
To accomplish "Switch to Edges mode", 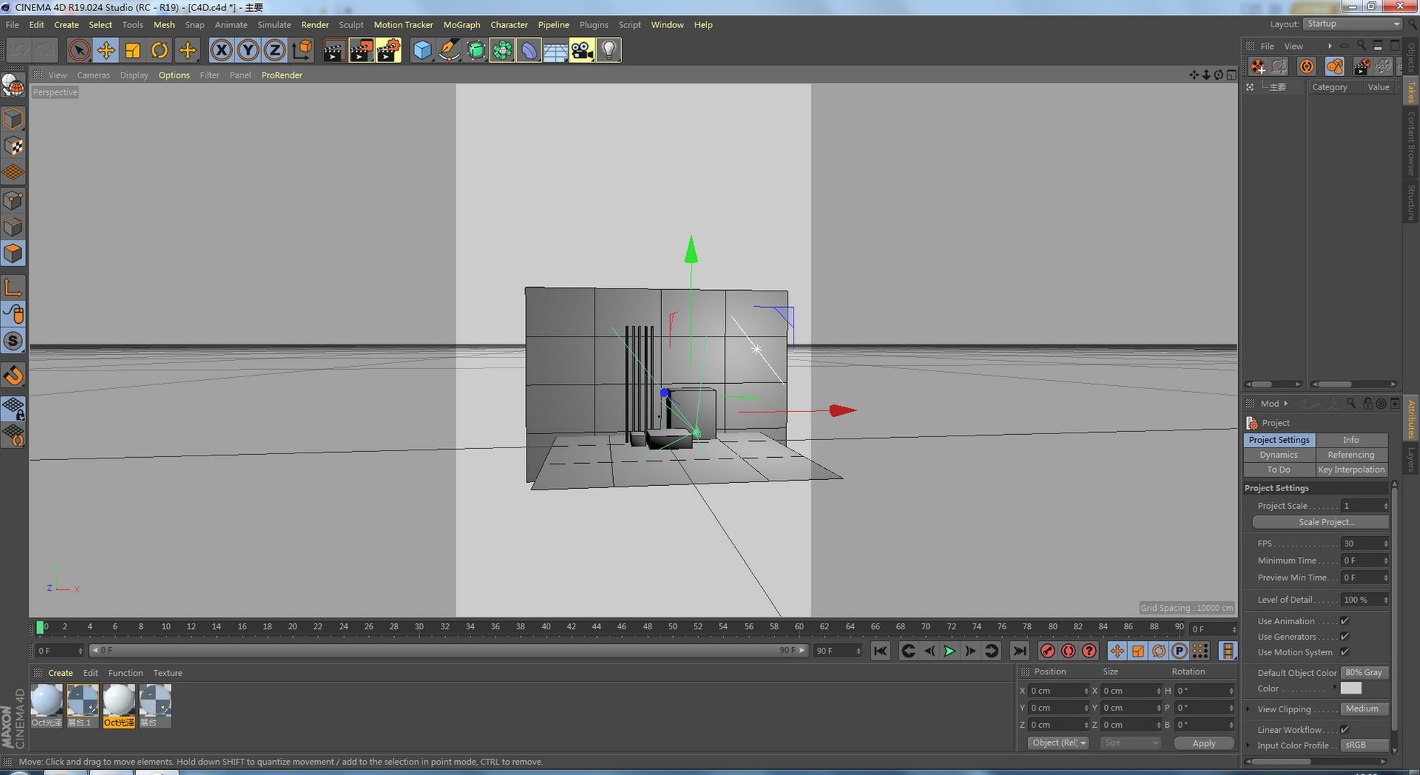I will tap(13, 226).
